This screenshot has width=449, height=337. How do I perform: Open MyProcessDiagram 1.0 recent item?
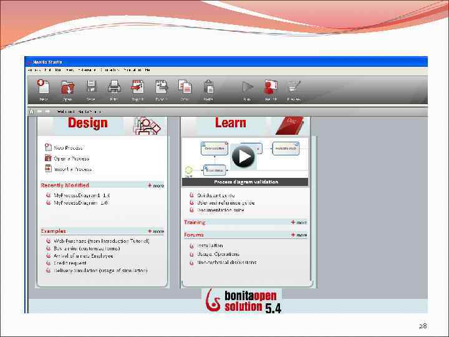coord(80,203)
